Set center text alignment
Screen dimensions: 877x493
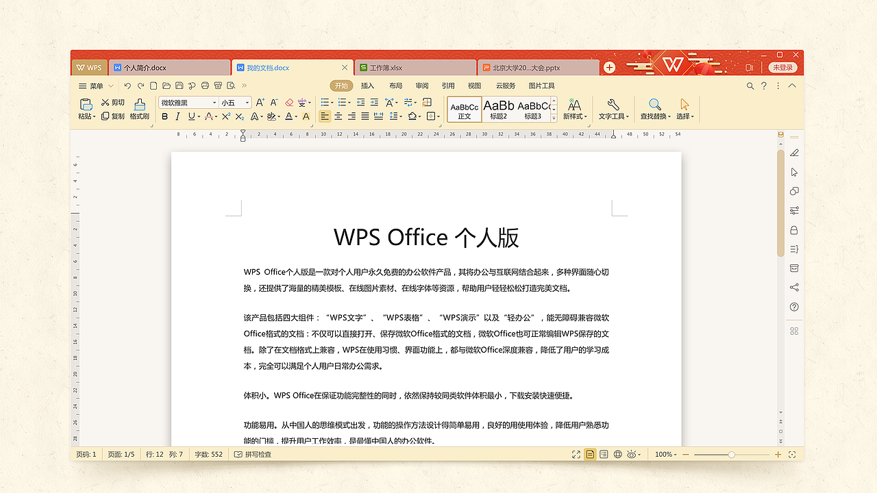(x=338, y=116)
